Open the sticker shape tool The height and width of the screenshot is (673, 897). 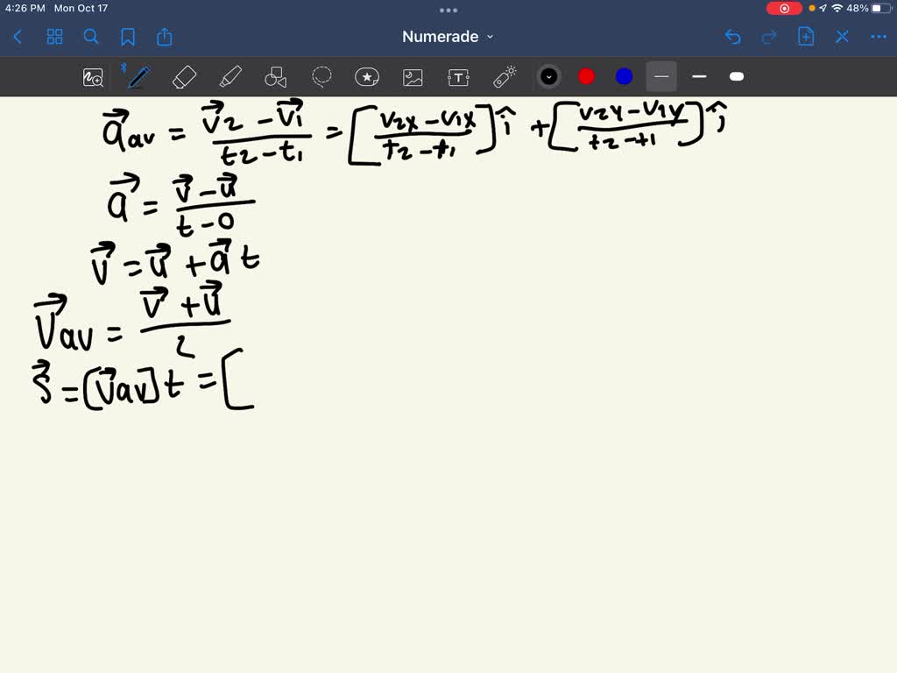tap(367, 76)
